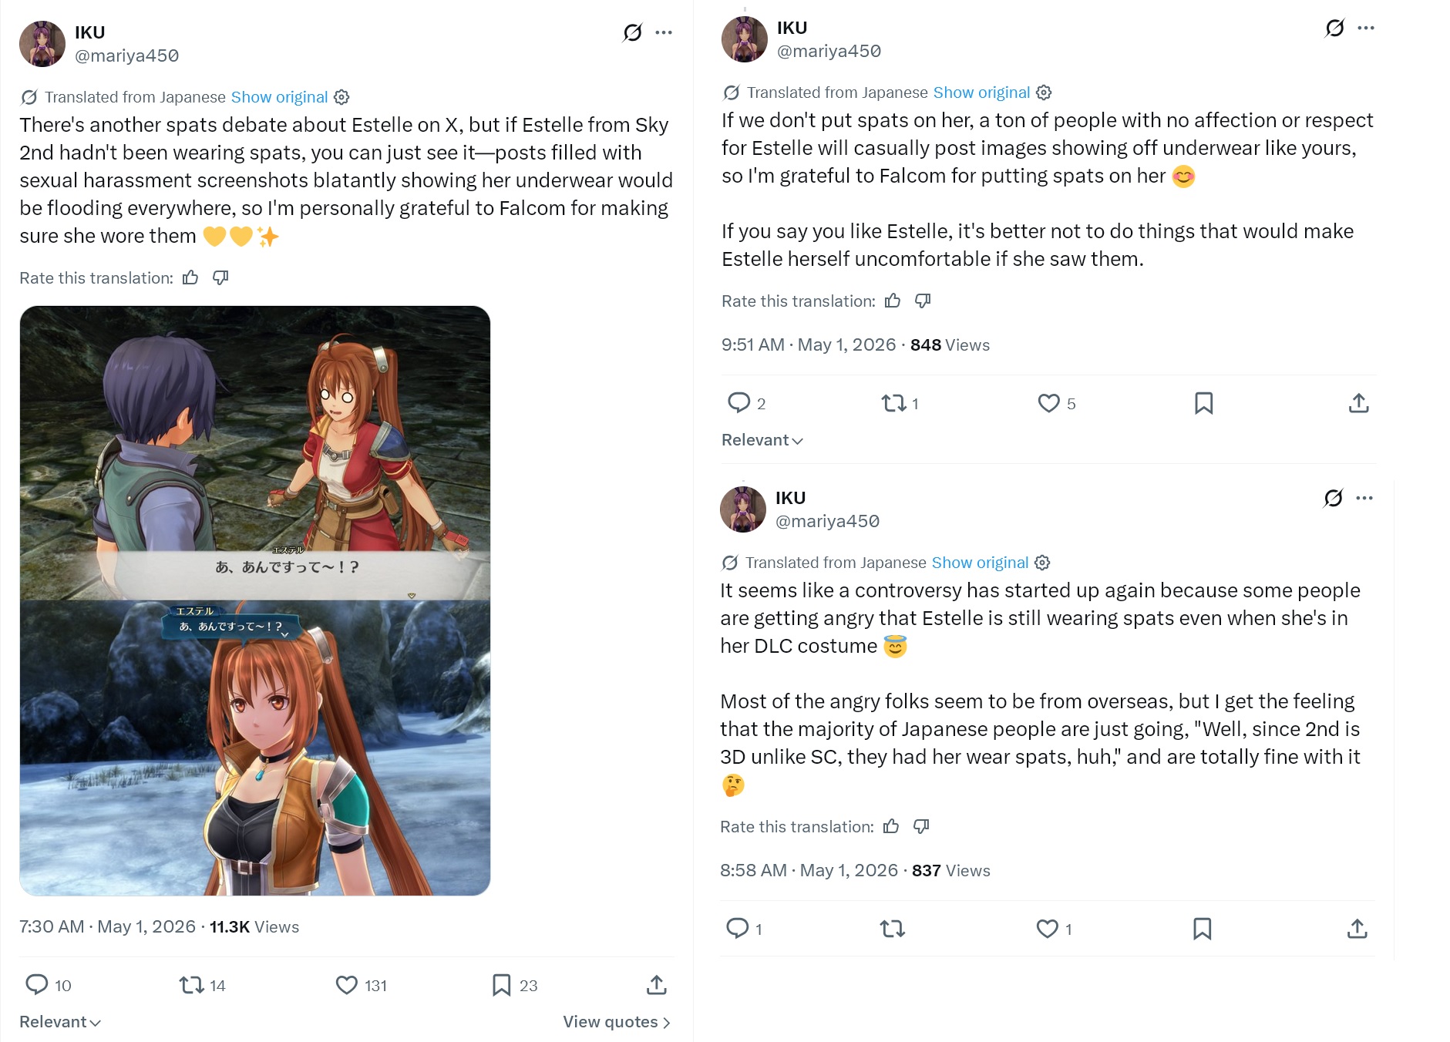
Task: Open the Estelle game screenshot image
Action: pyautogui.click(x=255, y=600)
